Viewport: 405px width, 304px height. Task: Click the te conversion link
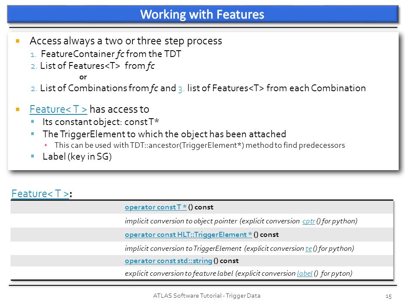tap(309, 248)
